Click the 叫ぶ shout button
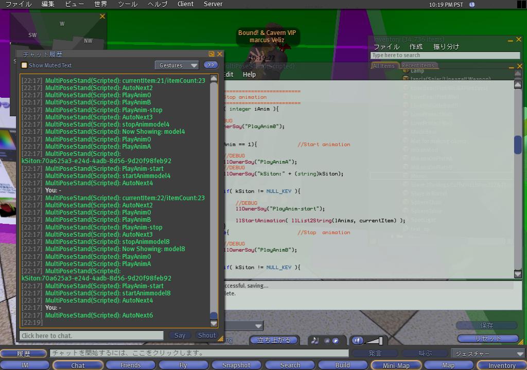The height and width of the screenshot is (370, 527). pos(425,354)
